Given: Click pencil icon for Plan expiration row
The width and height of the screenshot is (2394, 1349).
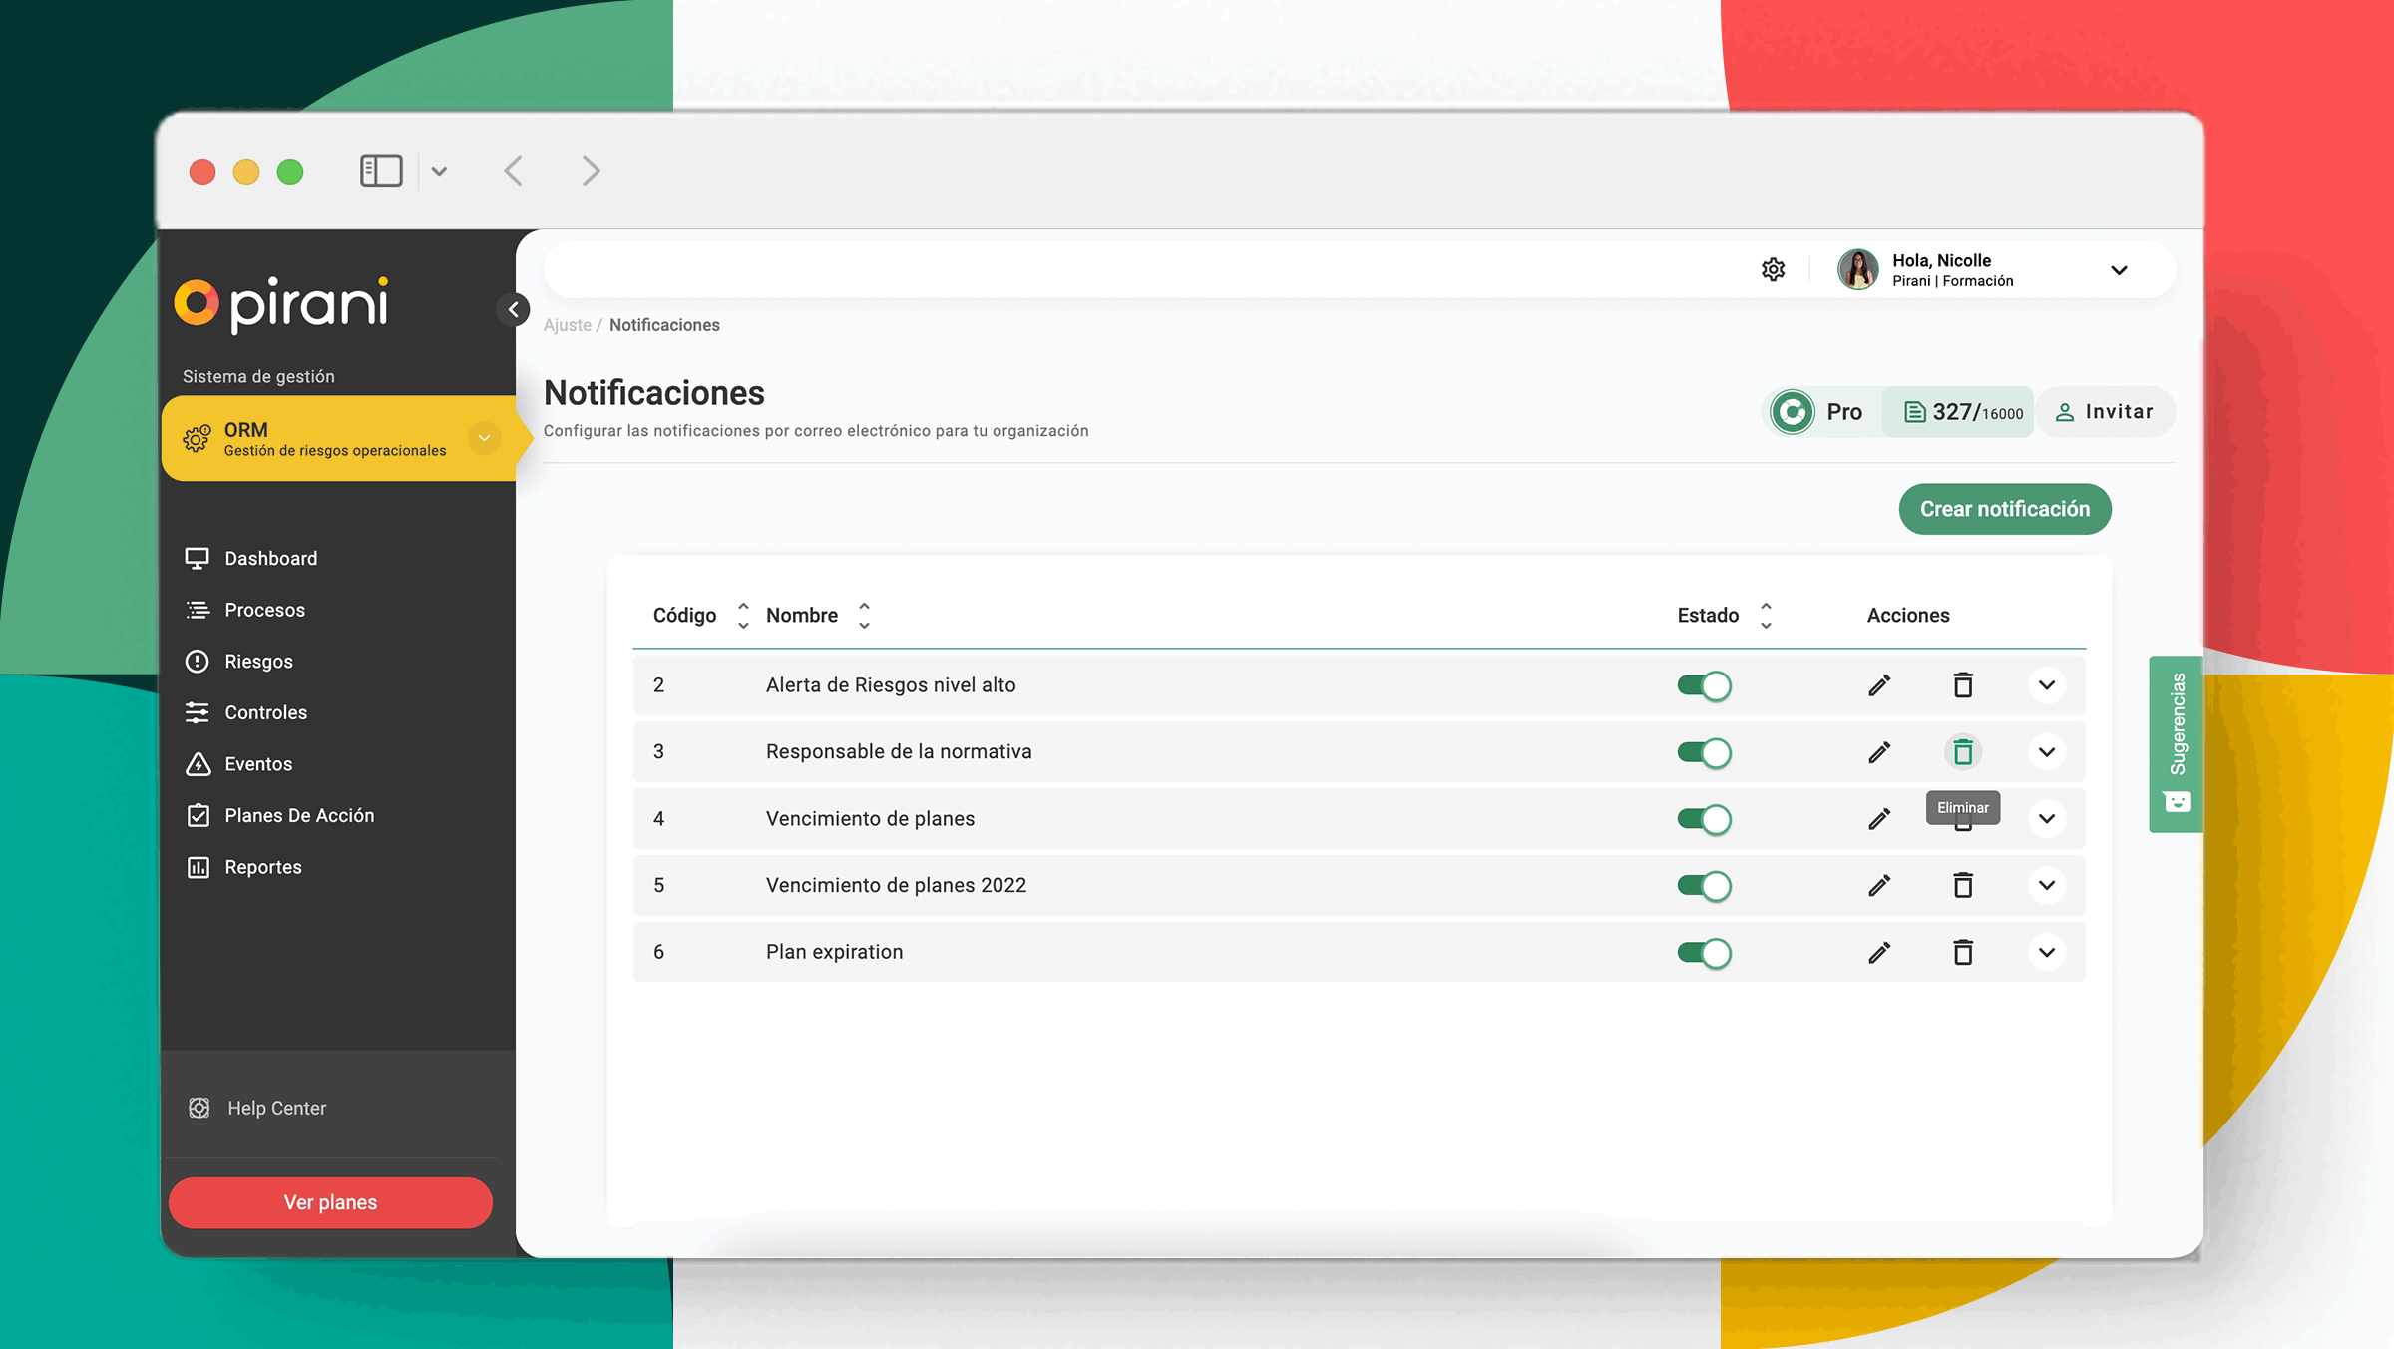Looking at the screenshot, I should coord(1879,953).
